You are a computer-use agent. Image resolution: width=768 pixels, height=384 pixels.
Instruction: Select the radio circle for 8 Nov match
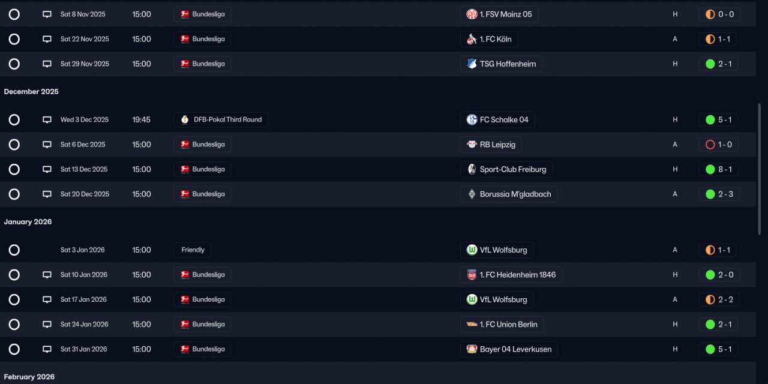click(x=14, y=14)
